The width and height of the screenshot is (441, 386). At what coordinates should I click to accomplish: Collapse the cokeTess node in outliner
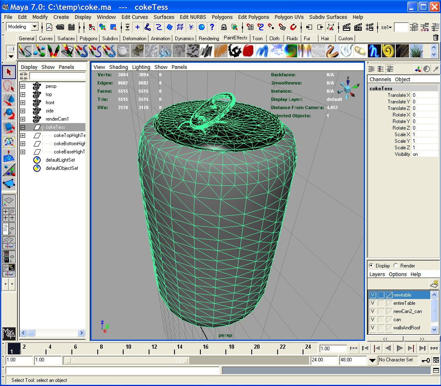(23, 127)
